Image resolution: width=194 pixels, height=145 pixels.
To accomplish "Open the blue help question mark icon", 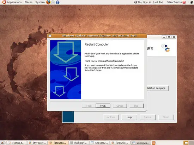I will click(57, 2).
